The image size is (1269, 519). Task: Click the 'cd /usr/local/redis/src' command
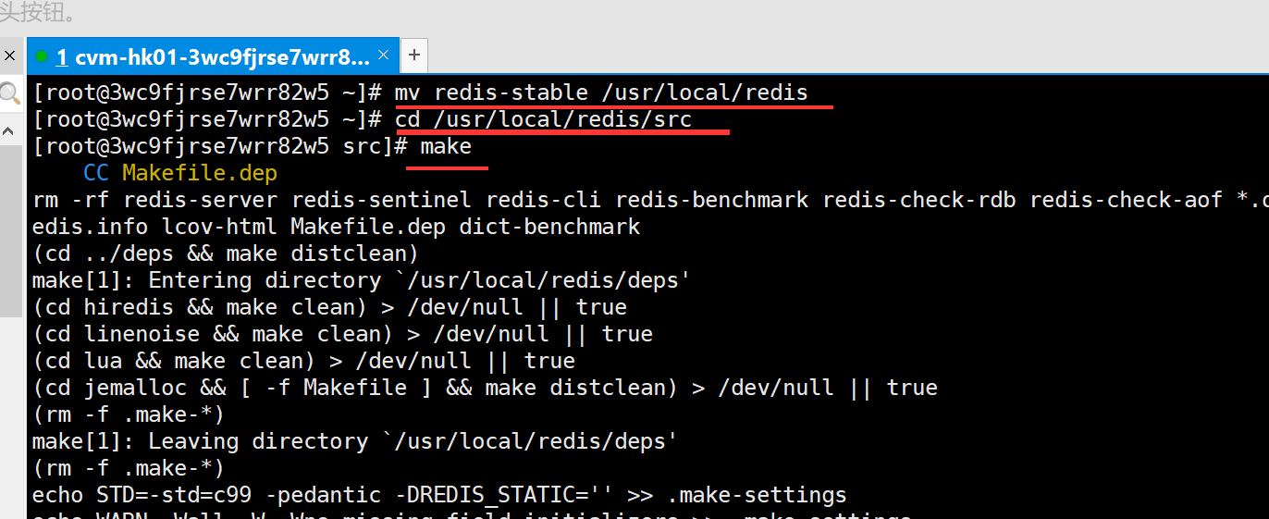coord(543,120)
